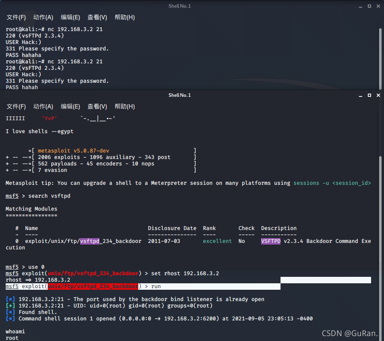
Task: Click the 'Check' column header
Action: [x=247, y=228]
